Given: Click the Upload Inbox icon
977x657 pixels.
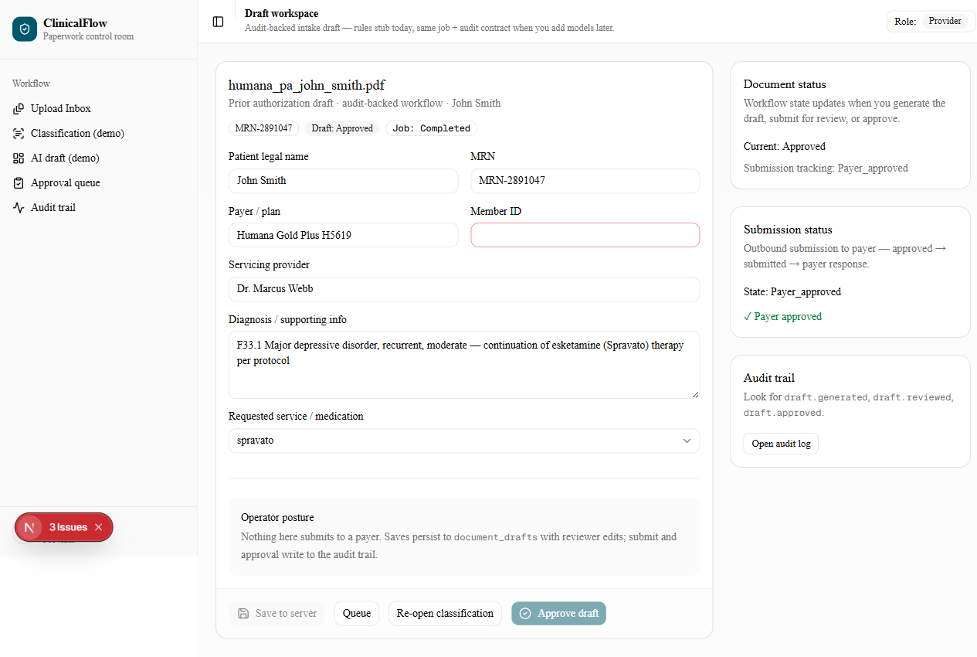Looking at the screenshot, I should tap(19, 109).
